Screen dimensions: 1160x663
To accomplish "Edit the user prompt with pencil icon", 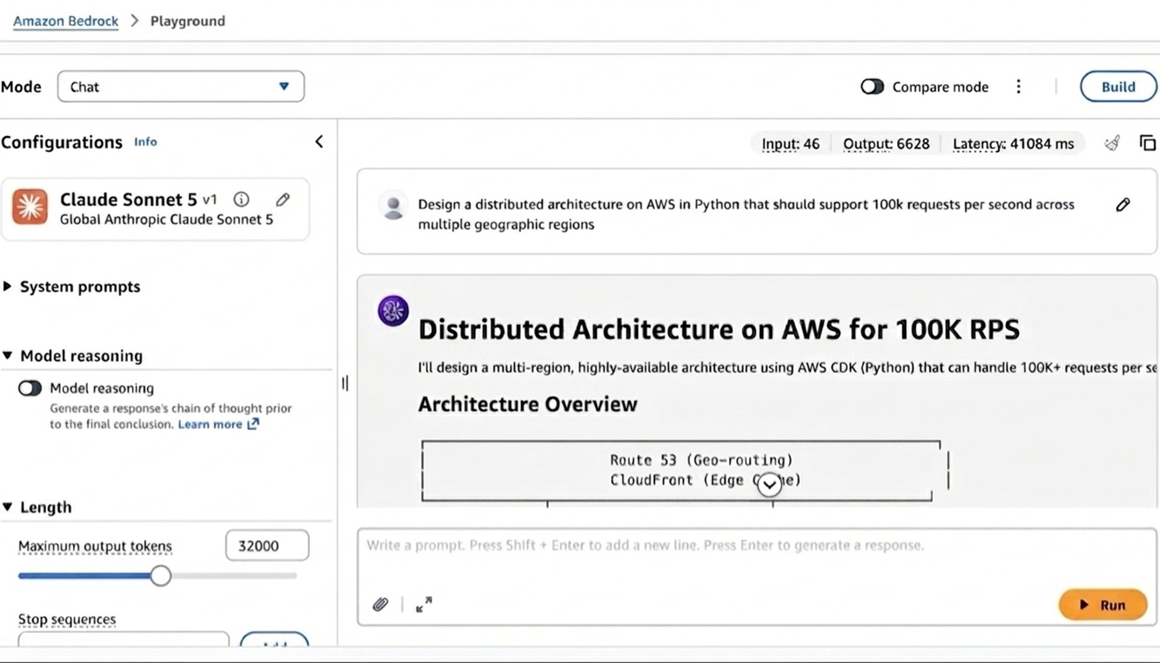I will point(1123,205).
